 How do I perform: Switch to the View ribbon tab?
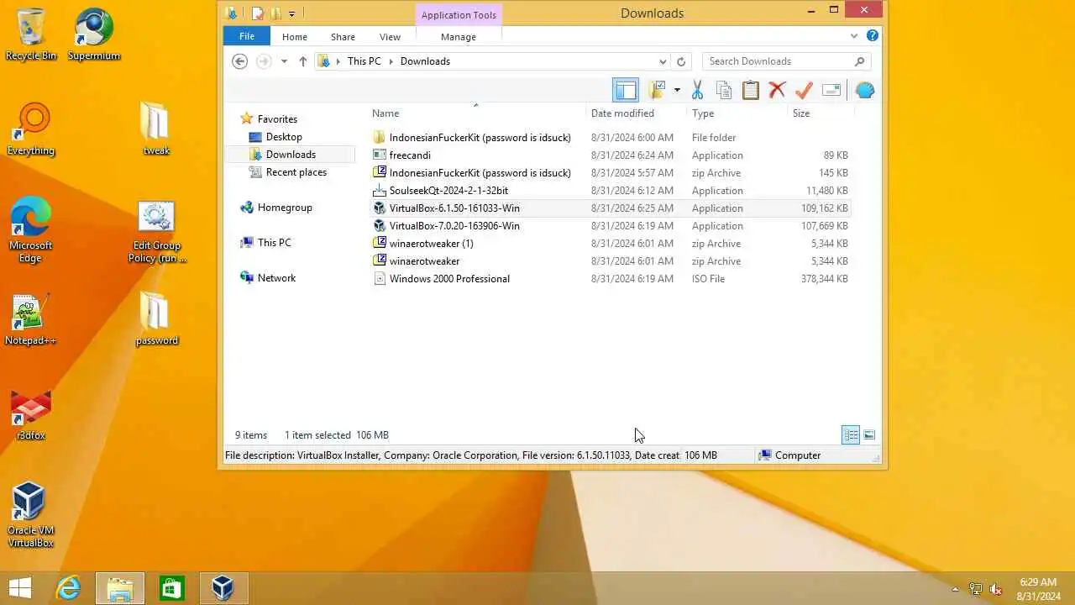pyautogui.click(x=390, y=37)
